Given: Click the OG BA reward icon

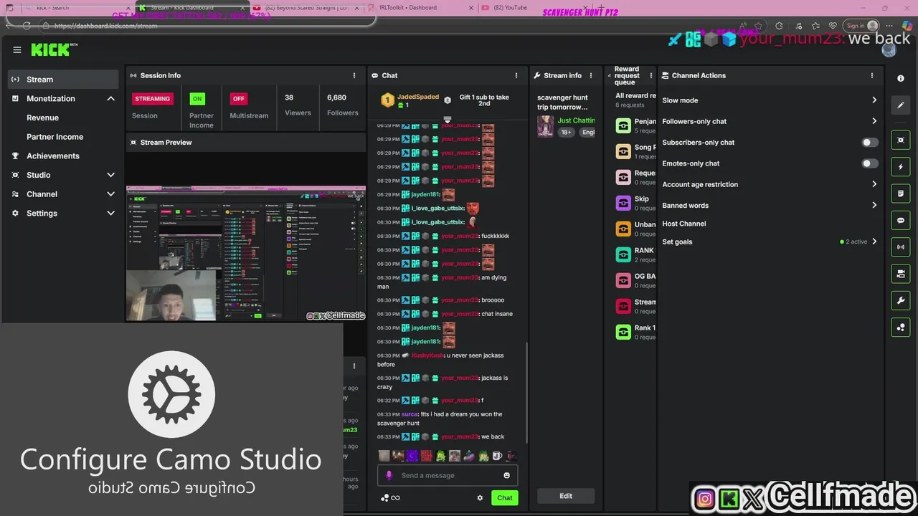Looking at the screenshot, I should pos(623,281).
